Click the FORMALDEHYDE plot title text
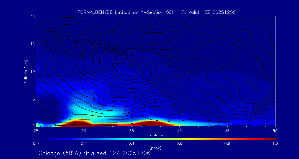This screenshot has height=159, width=299. click(156, 12)
